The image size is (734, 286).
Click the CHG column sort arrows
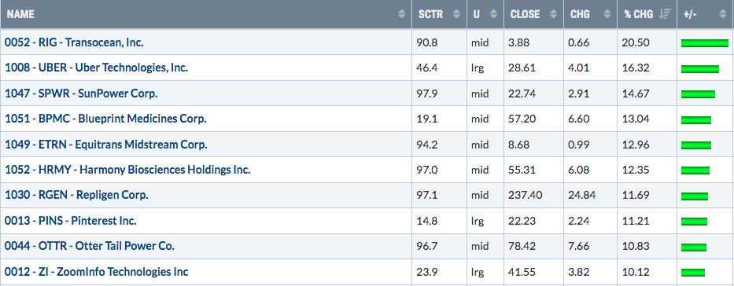(x=607, y=14)
